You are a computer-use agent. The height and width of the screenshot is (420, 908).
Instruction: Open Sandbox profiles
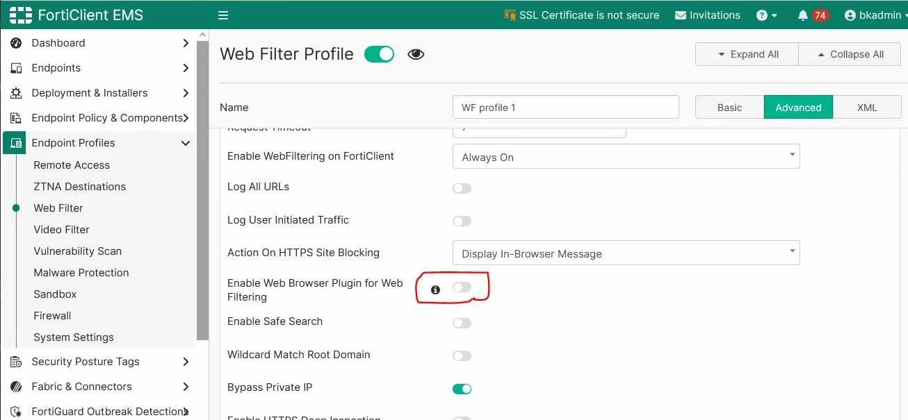point(55,294)
